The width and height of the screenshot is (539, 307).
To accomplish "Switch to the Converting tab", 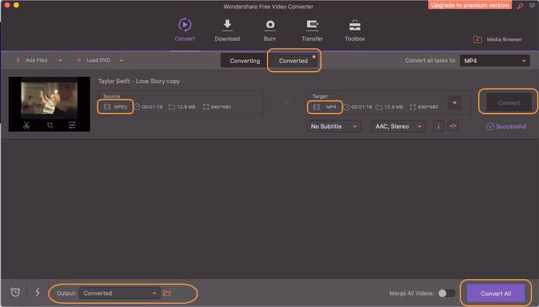I will 245,61.
